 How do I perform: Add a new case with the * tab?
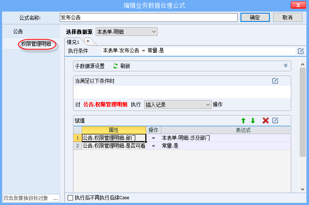[x=88, y=41]
